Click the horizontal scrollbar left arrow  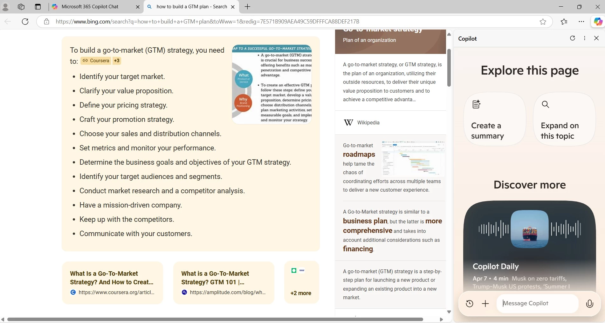(x=3, y=320)
